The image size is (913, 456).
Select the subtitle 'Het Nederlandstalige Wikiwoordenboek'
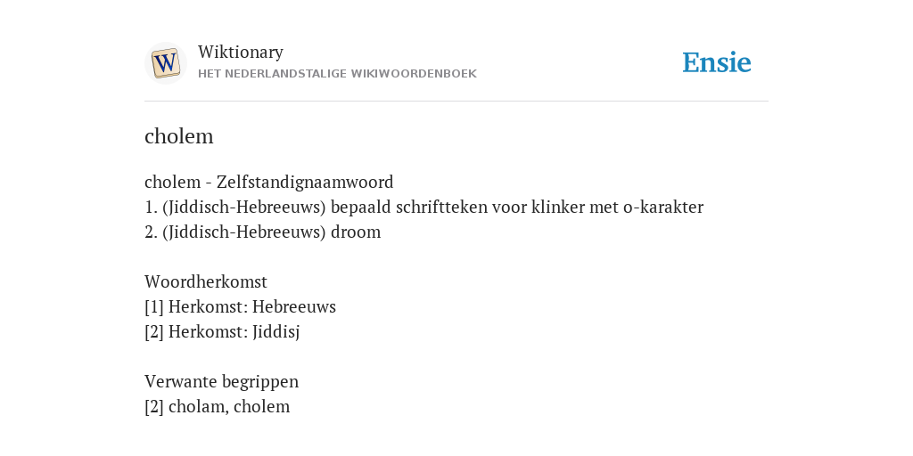[x=337, y=74]
